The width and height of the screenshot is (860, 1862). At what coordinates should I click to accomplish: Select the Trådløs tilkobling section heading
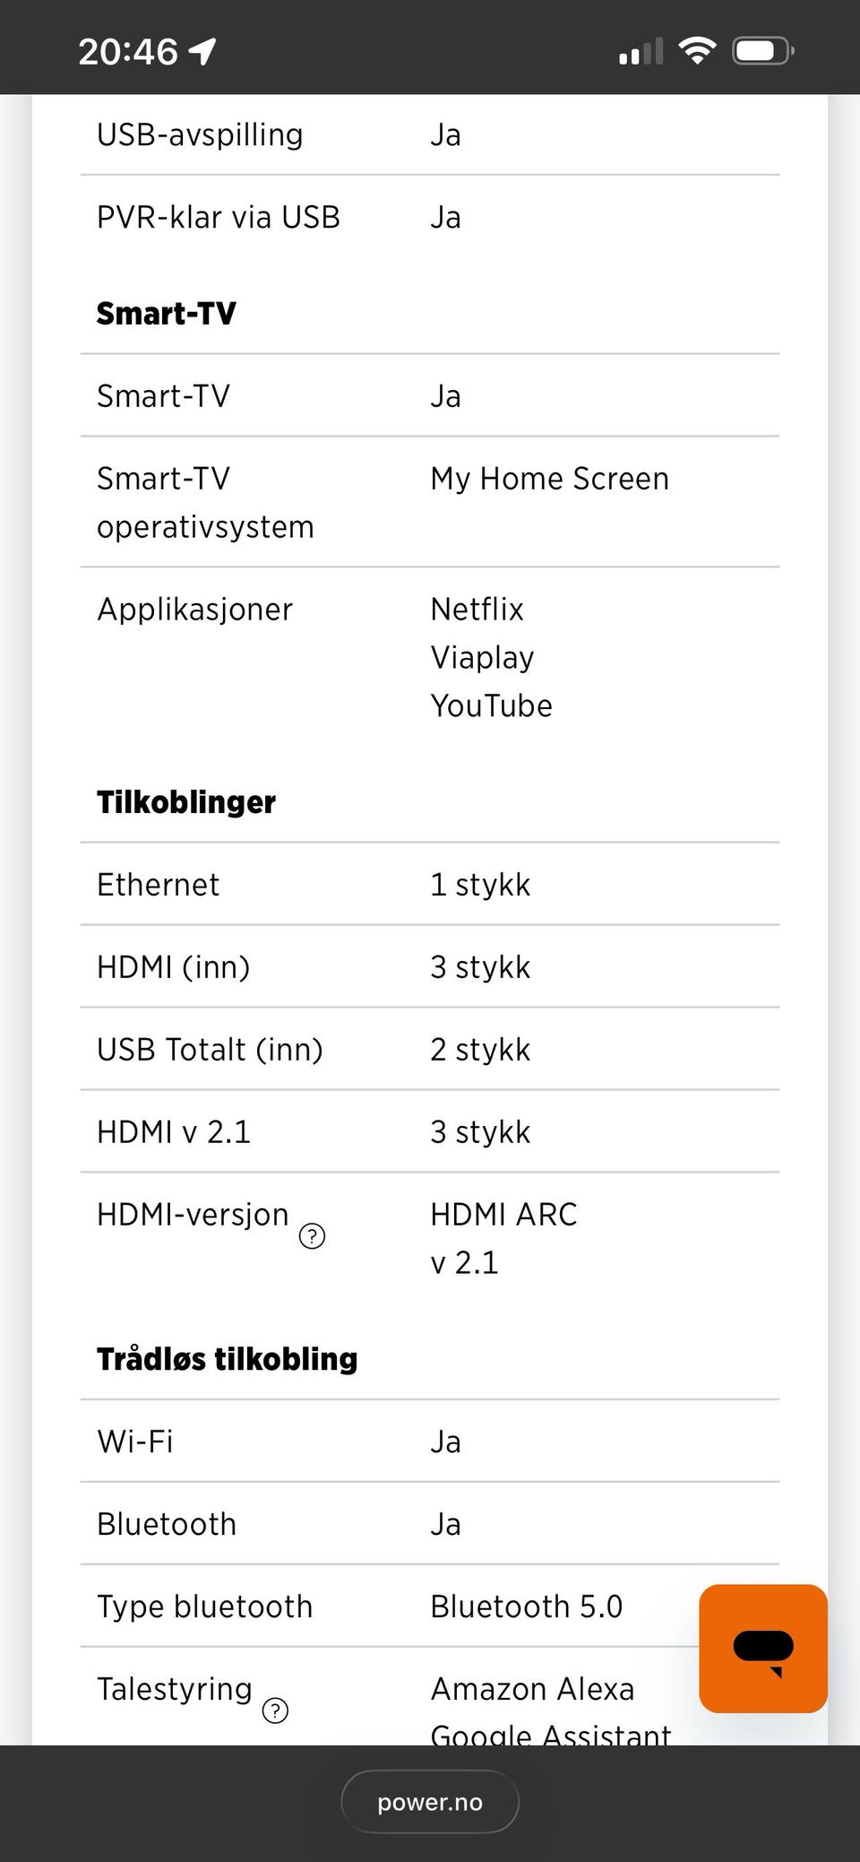[228, 1358]
